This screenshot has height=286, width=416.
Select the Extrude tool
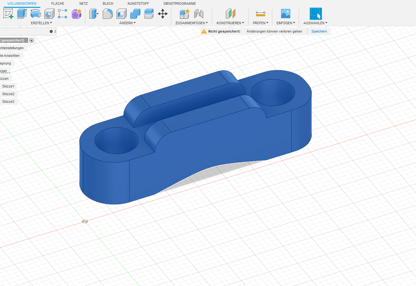coord(22,14)
